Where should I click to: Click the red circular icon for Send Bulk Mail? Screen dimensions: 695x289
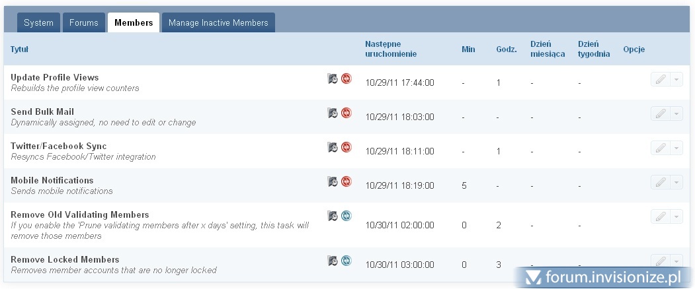[347, 113]
